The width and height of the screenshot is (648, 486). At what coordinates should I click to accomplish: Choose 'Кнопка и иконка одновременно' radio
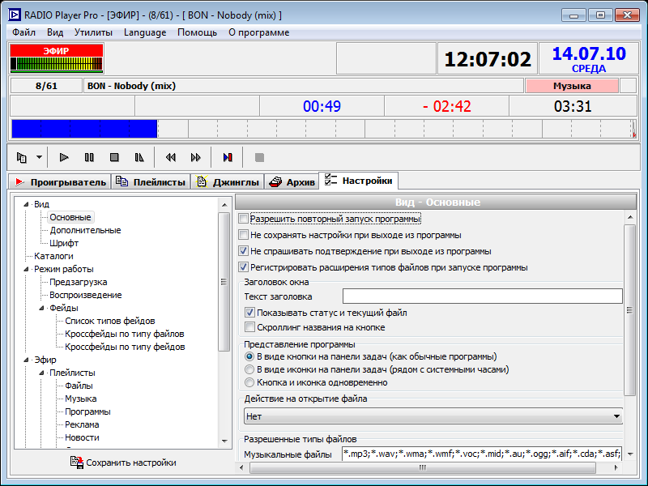pos(249,382)
